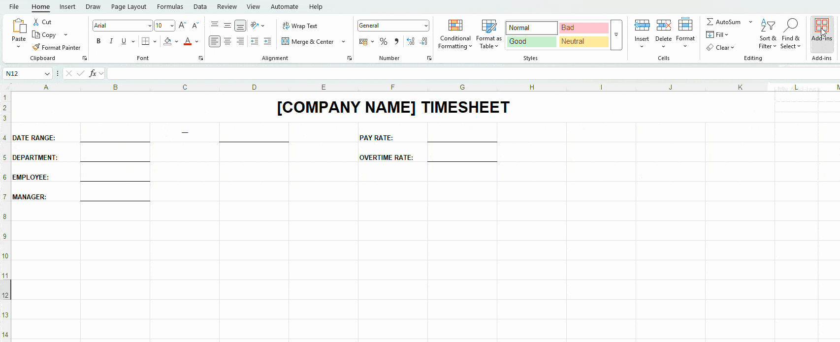
Task: Click into the formula bar input
Action: point(473,73)
